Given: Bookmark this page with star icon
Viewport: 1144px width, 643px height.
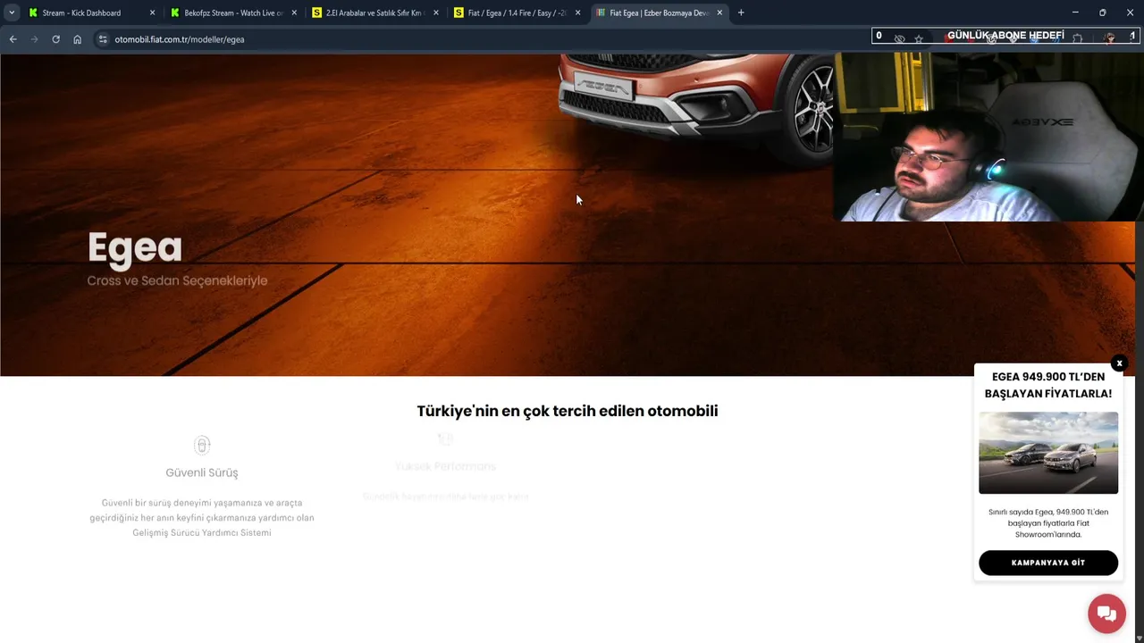Looking at the screenshot, I should coord(919,39).
